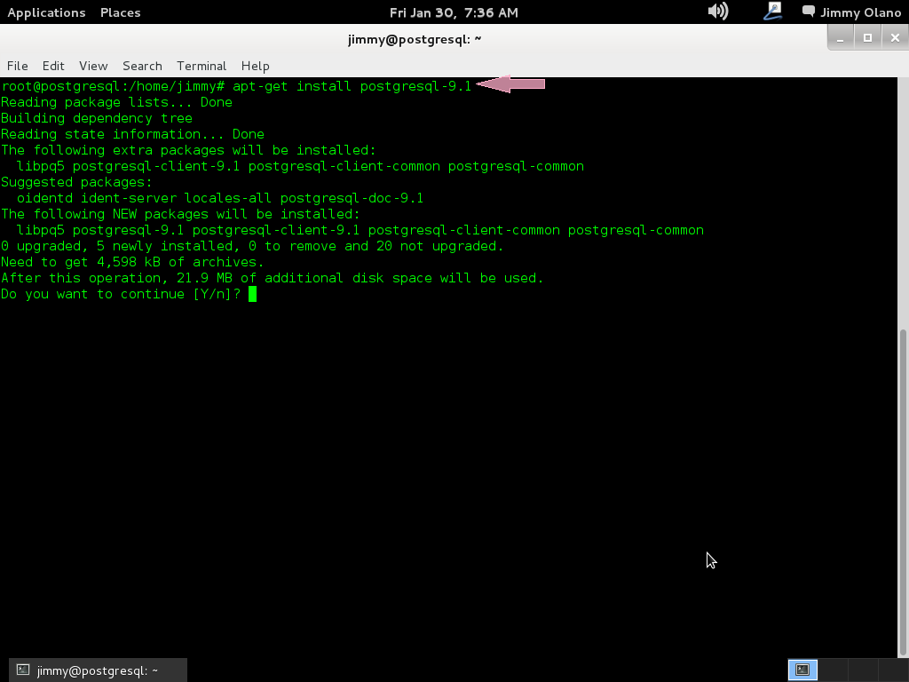Switch to the second workspace
The image size is (909, 682).
tap(832, 670)
